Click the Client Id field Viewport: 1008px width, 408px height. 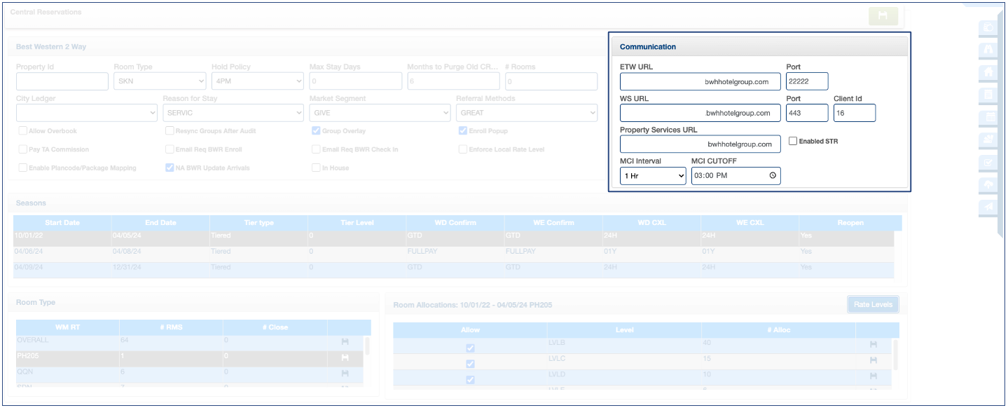point(854,113)
